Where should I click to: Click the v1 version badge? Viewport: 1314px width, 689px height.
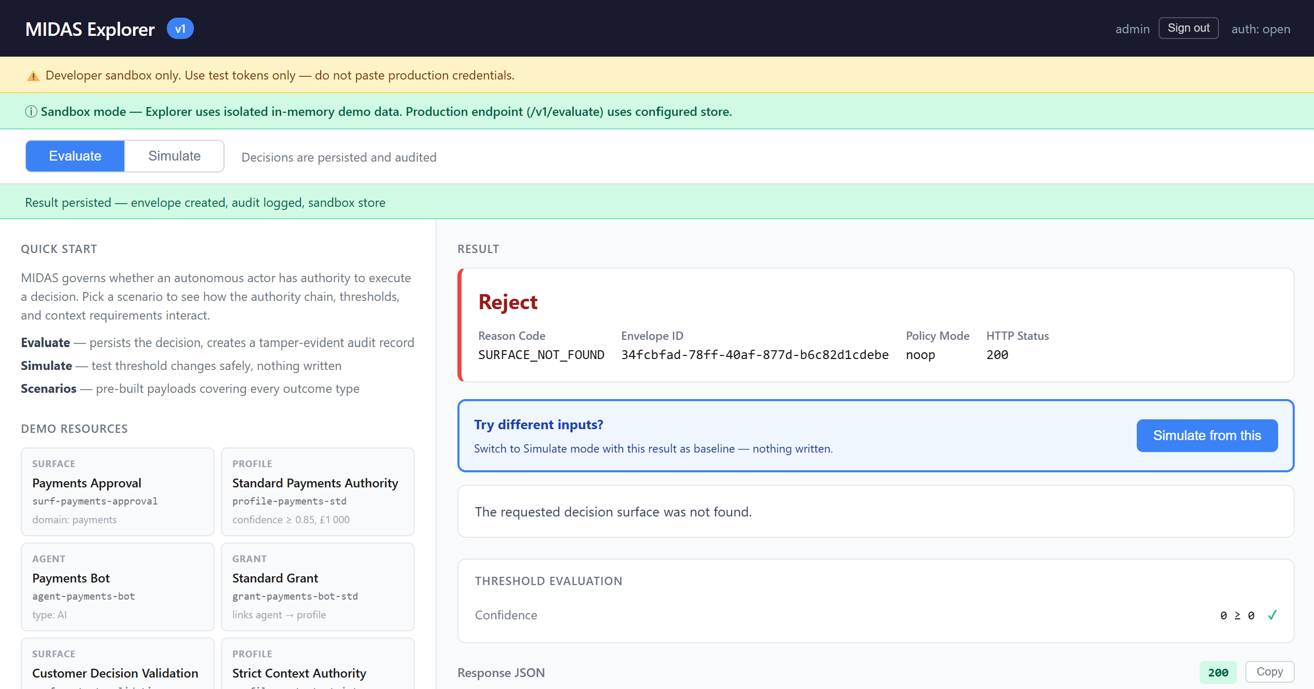click(x=179, y=29)
